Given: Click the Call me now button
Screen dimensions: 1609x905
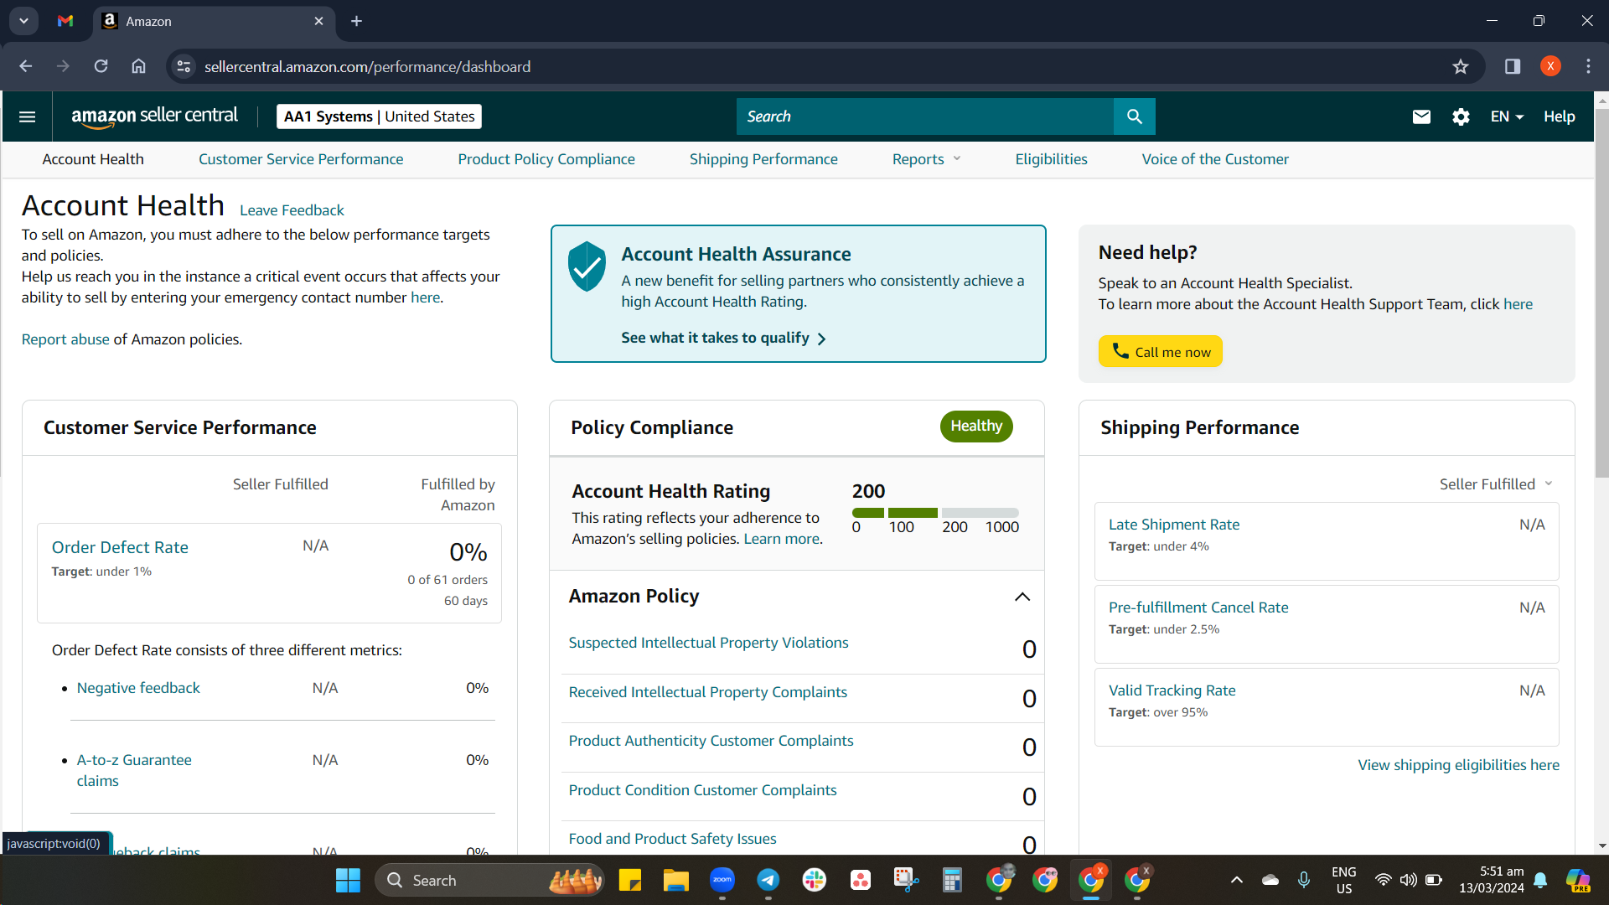Looking at the screenshot, I should [x=1161, y=352].
